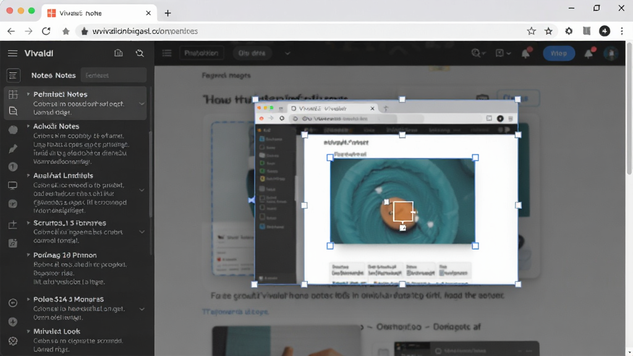Screen dimensions: 633x356
Task: Select the Vivaldi Note browser tab
Action: [x=99, y=13]
